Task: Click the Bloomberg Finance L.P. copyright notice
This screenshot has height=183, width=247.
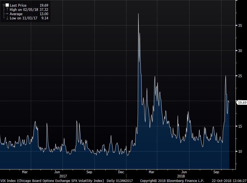Action: 172,181
